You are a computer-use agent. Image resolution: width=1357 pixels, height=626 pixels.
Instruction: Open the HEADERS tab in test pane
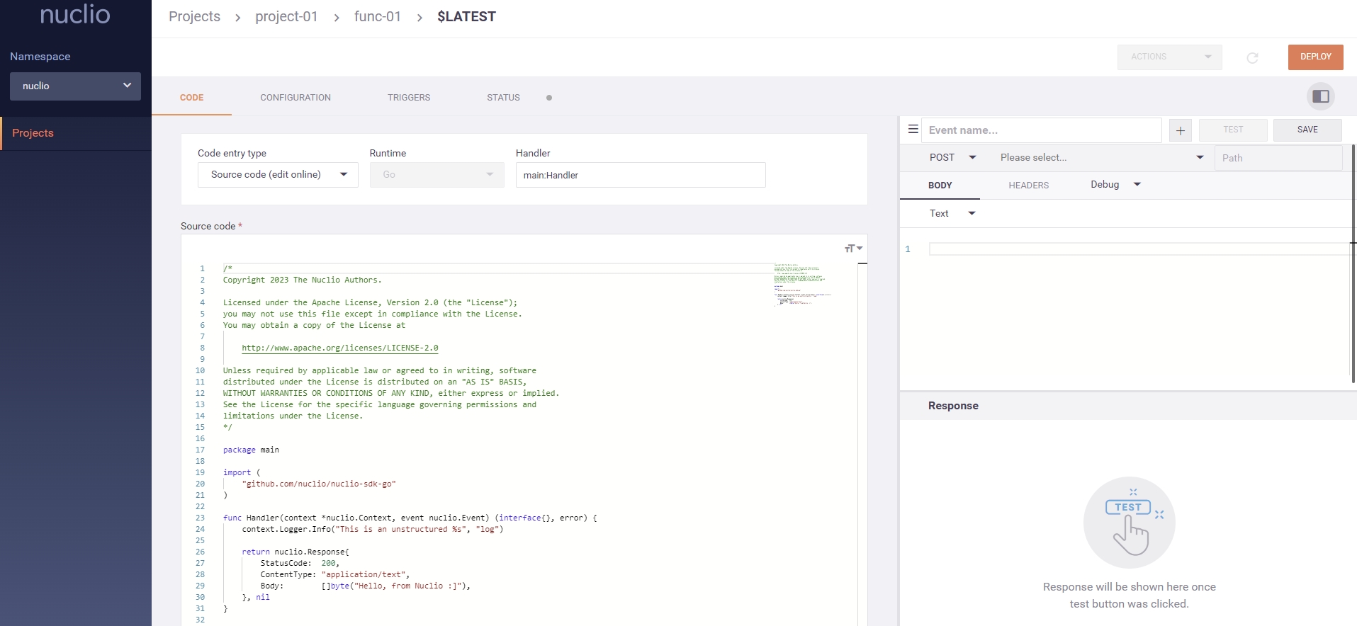(x=1028, y=186)
